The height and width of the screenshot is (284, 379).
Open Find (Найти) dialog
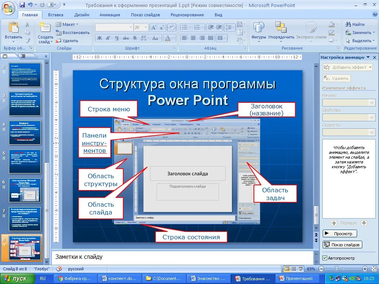355,24
